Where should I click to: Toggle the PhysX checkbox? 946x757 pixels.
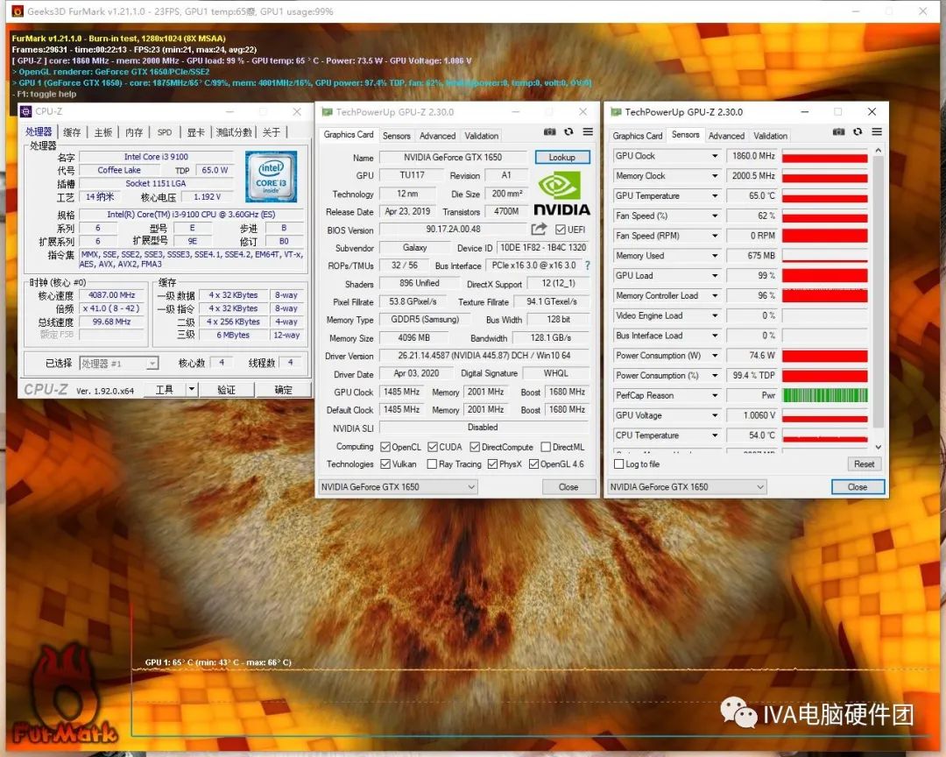[x=493, y=463]
